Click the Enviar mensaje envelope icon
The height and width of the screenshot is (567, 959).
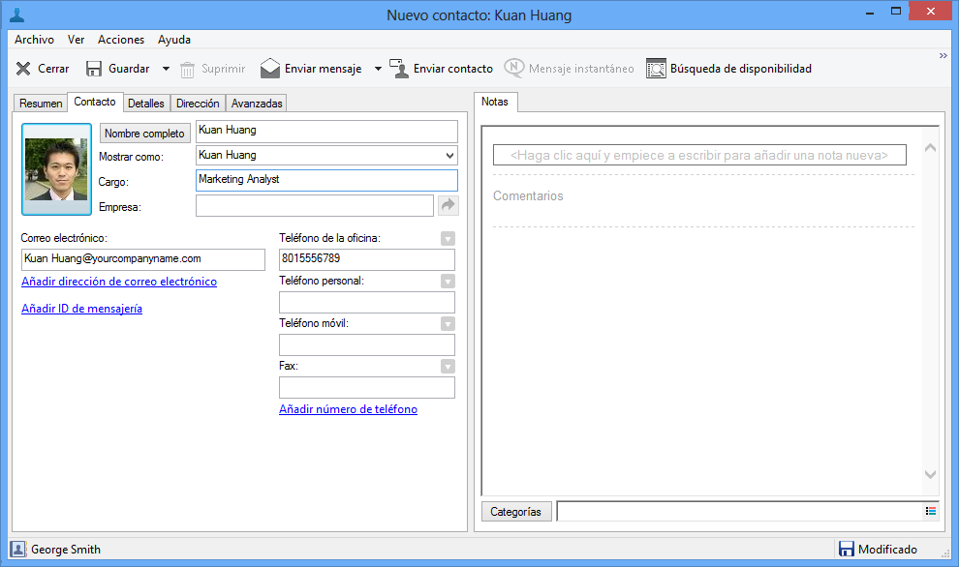pyautogui.click(x=269, y=69)
